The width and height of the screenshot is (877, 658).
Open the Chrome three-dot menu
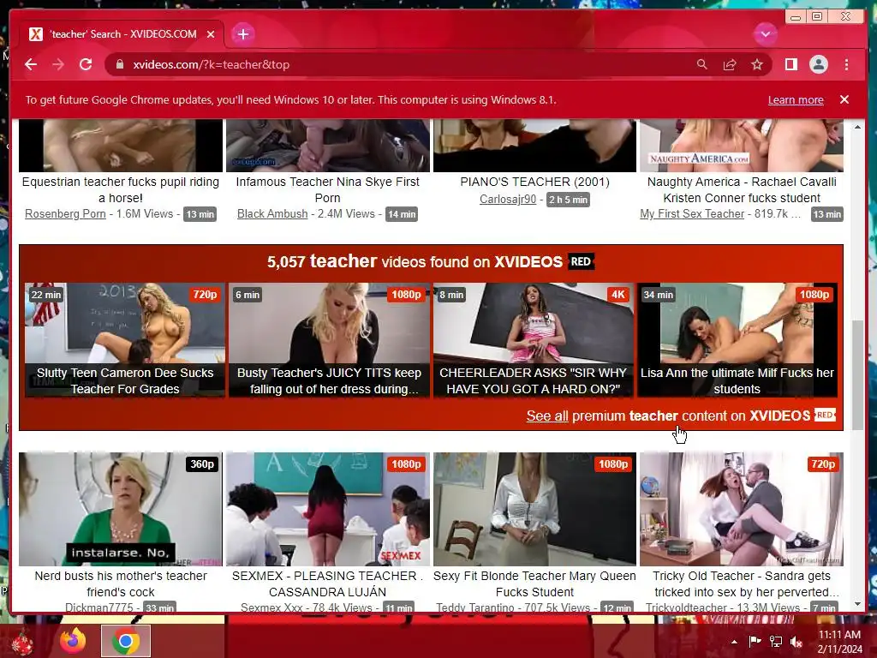point(847,64)
